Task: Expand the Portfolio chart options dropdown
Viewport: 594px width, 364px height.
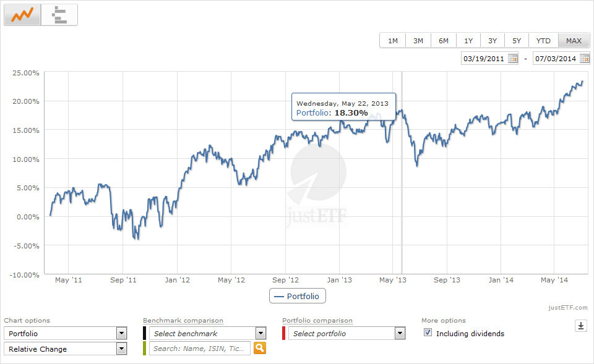Action: pyautogui.click(x=121, y=333)
